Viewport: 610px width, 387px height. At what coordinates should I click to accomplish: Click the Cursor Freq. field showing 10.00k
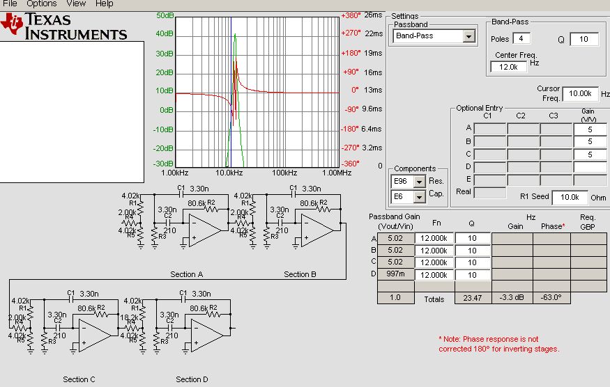580,93
